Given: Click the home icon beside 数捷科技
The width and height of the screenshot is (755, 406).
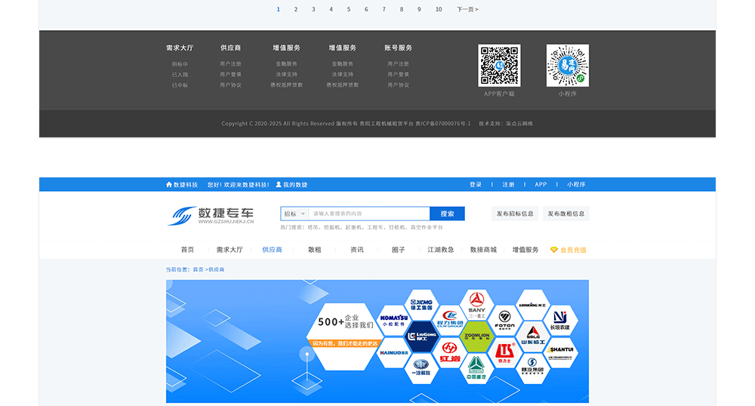Looking at the screenshot, I should 168,184.
